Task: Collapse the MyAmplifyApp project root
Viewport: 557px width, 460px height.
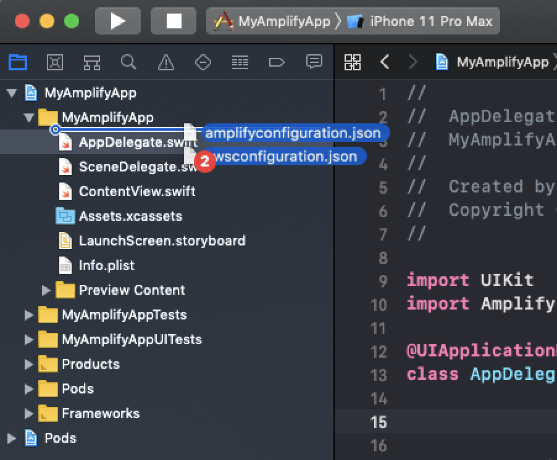Action: tap(12, 93)
